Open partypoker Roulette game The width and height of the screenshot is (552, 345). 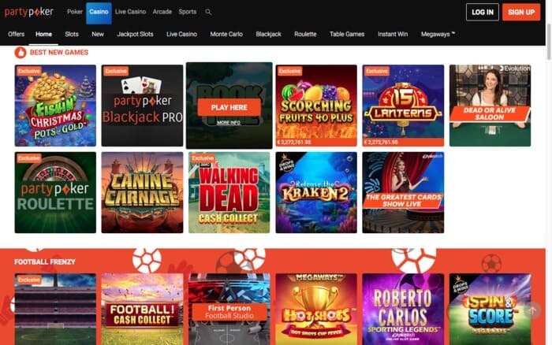coord(55,192)
